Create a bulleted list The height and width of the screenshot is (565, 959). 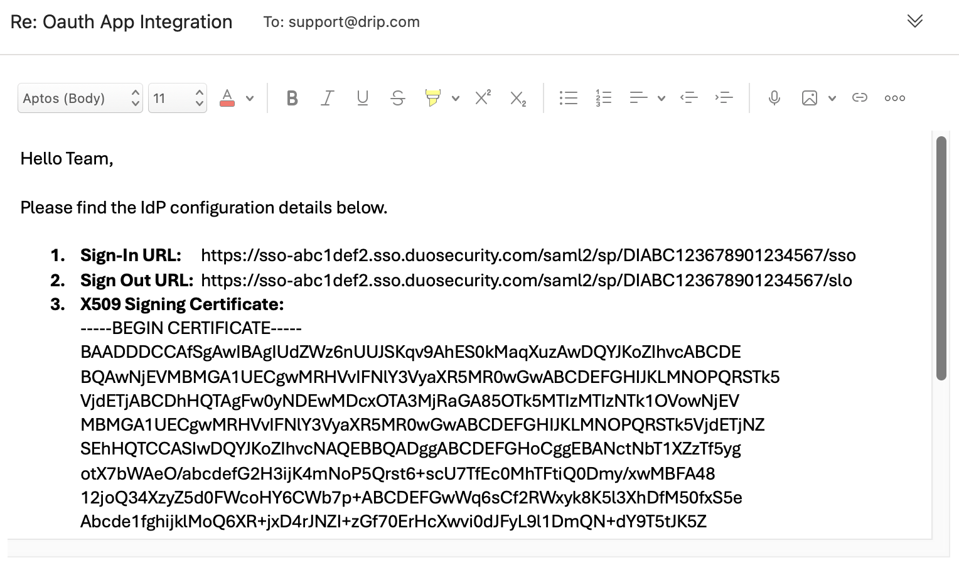568,97
